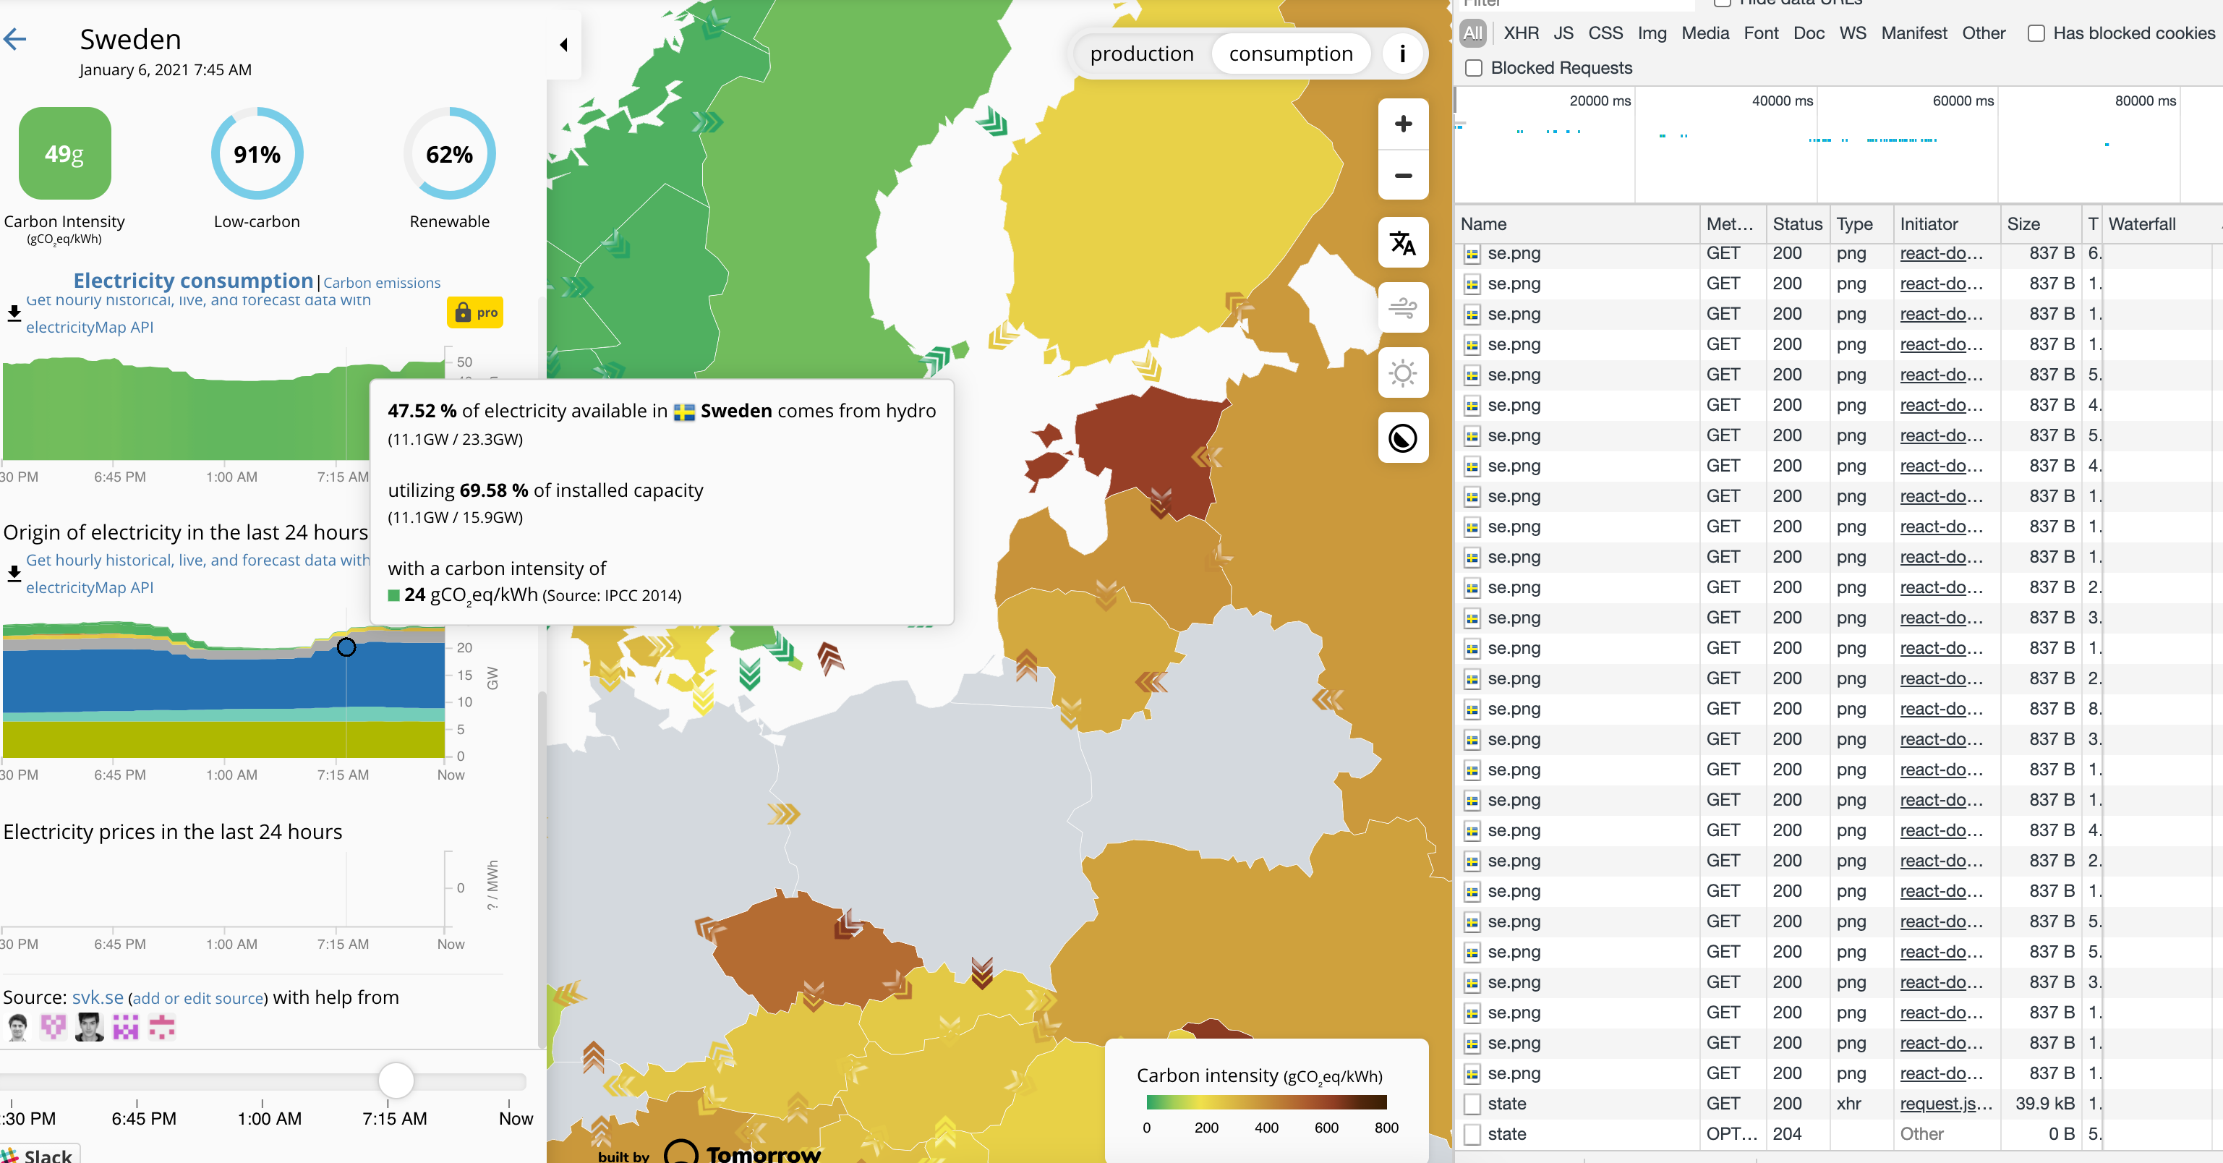Screen dimensions: 2223x1163
Task: Collapse the Sweden side panel
Action: [563, 45]
